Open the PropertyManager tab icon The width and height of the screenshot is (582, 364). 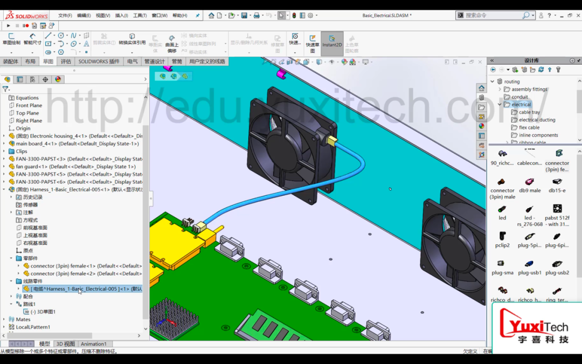(20, 79)
